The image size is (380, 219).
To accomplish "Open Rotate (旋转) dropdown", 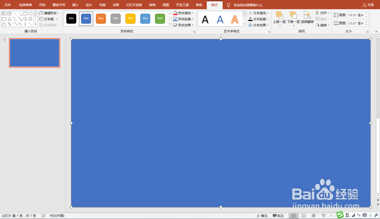I will [x=323, y=25].
